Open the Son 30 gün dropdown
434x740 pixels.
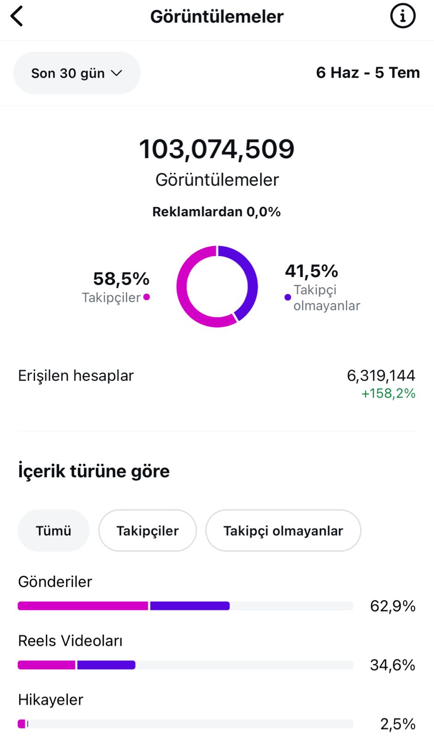[76, 73]
